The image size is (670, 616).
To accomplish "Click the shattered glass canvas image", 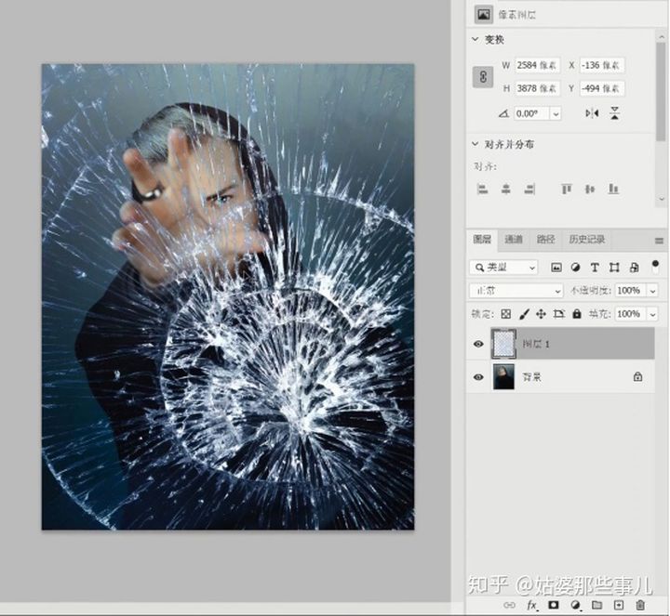I will (x=228, y=297).
